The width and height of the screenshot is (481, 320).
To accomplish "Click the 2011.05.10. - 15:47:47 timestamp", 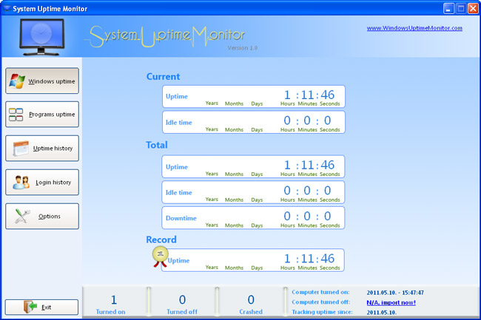I will [x=395, y=293].
